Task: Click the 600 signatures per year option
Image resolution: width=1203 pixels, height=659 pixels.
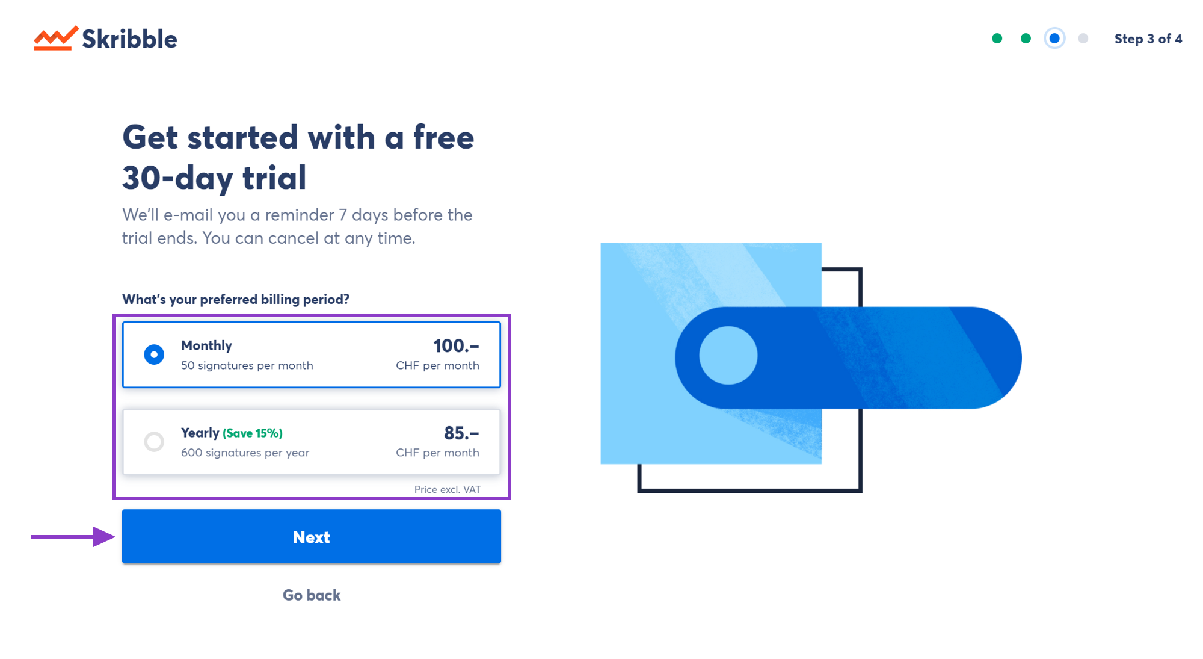Action: click(x=153, y=441)
